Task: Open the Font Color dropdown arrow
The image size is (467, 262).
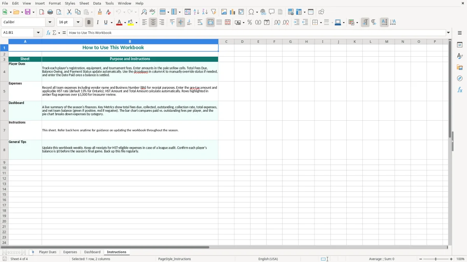Action: [125, 23]
